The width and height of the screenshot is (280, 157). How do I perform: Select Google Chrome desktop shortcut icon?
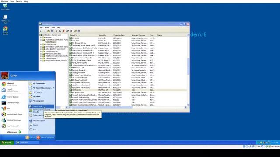point(5,31)
